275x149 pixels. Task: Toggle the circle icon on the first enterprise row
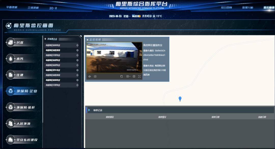(x=77, y=45)
